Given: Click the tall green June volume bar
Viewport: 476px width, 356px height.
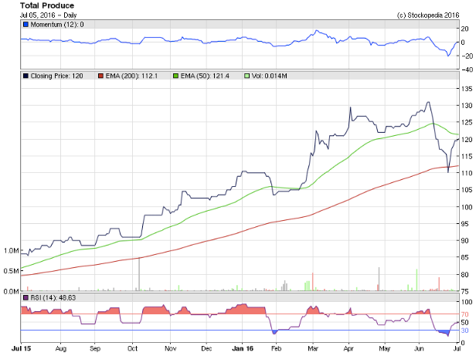Looking at the screenshot, I should (416, 280).
